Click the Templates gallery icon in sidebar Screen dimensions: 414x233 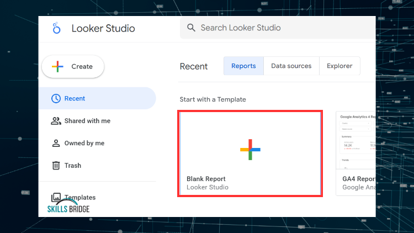(x=56, y=197)
